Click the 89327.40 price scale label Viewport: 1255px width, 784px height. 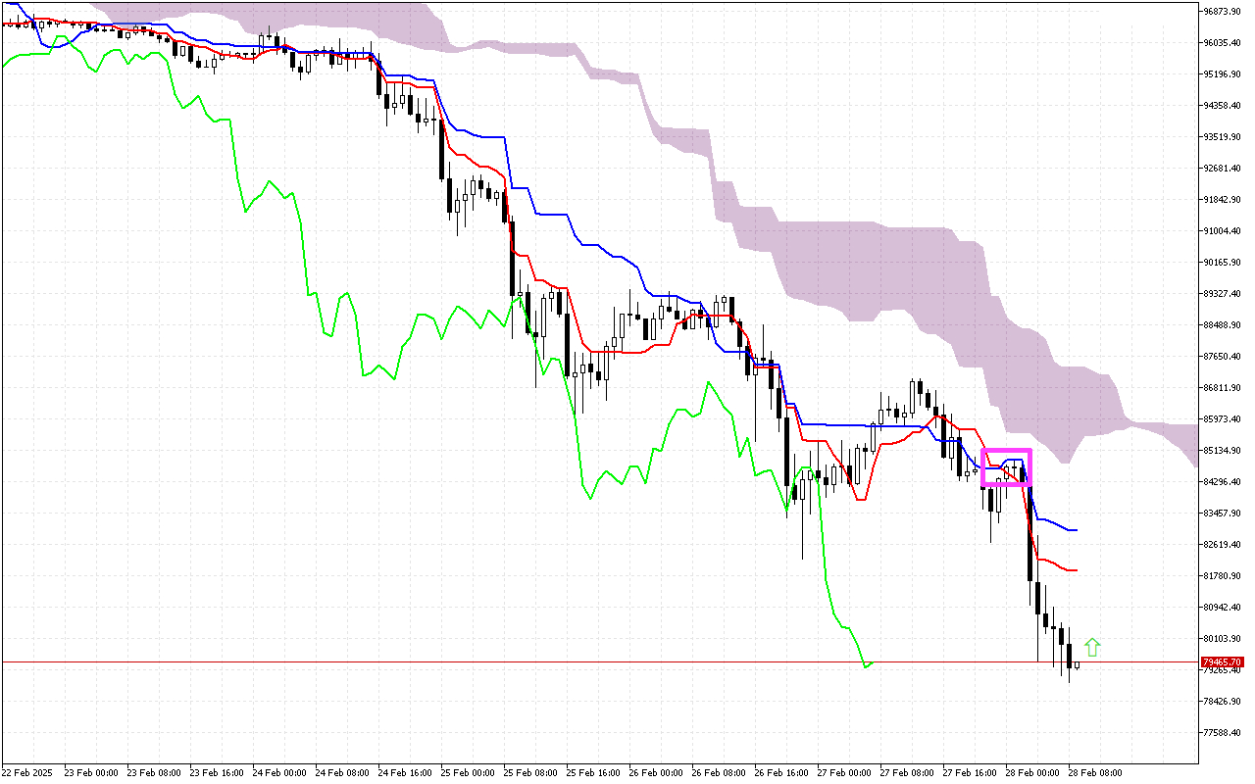tap(1224, 294)
